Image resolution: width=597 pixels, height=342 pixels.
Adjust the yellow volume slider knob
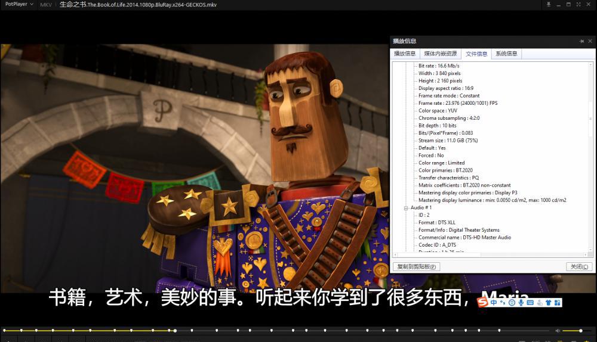pyautogui.click(x=581, y=331)
